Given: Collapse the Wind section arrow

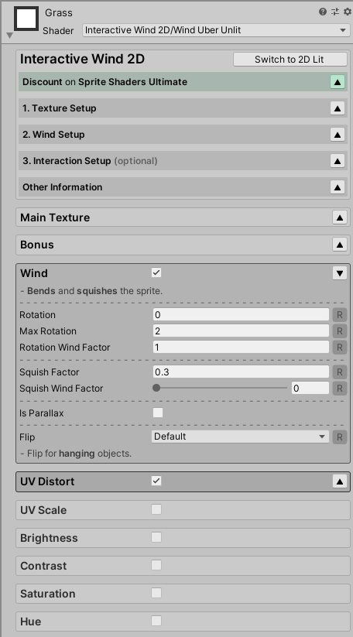Looking at the screenshot, I should click(340, 273).
